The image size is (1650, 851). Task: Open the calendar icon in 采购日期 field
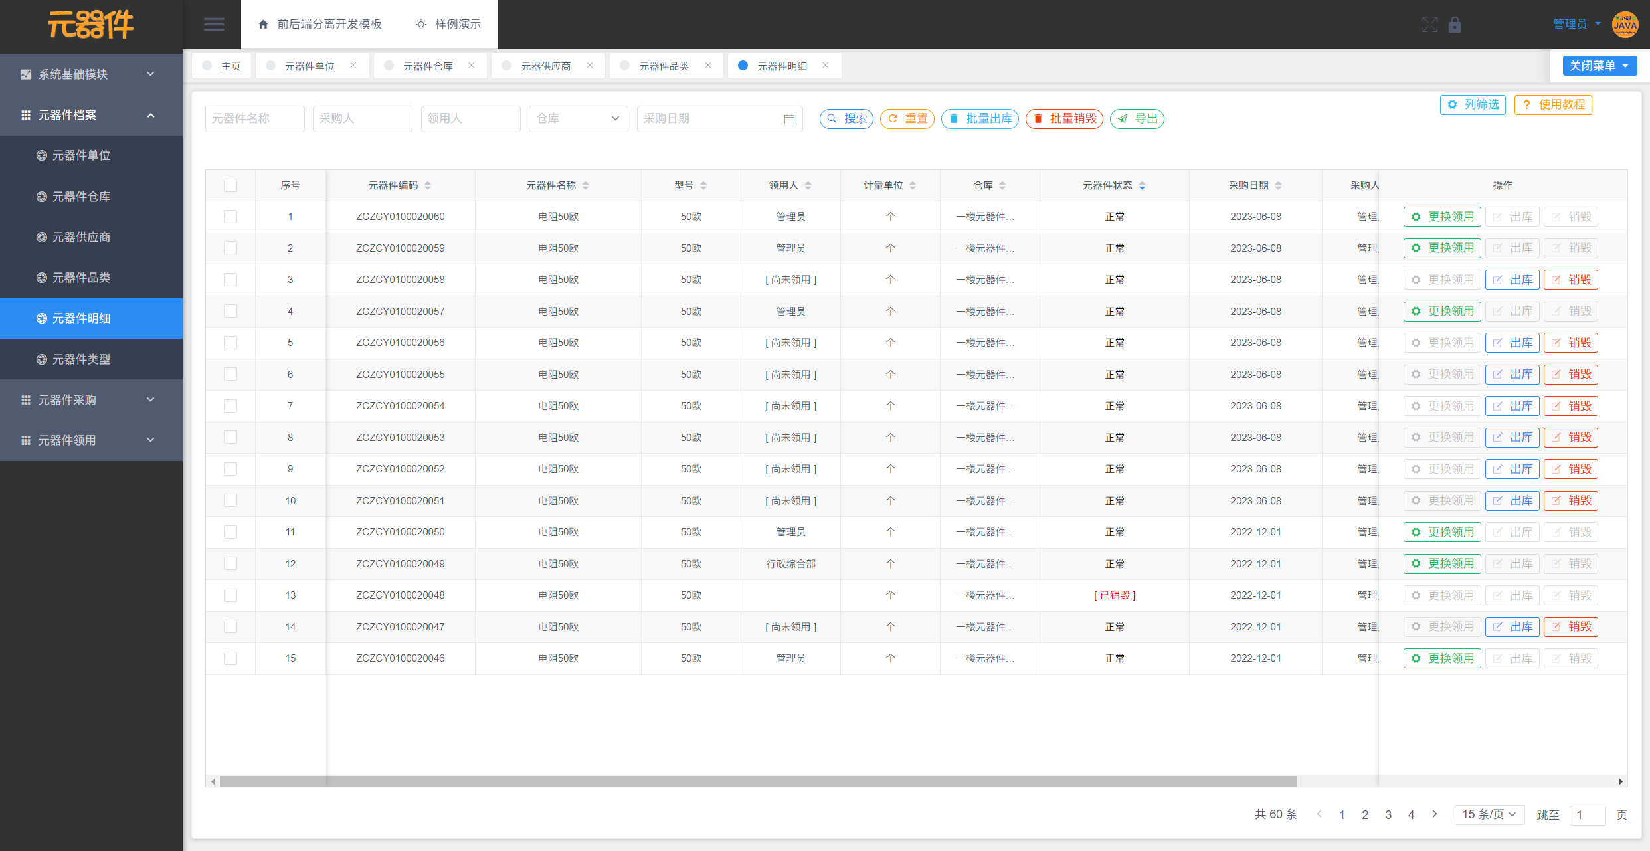point(789,119)
